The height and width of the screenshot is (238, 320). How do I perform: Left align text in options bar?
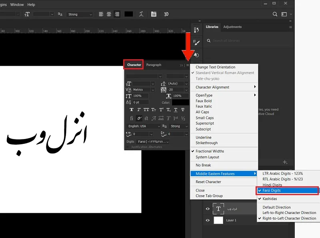point(101,14)
